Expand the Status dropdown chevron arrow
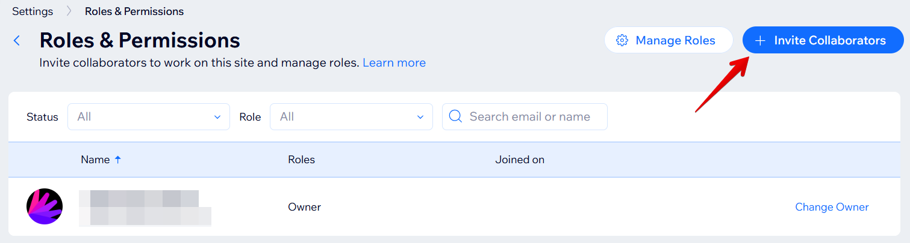Viewport: 910px width, 243px height. click(217, 117)
